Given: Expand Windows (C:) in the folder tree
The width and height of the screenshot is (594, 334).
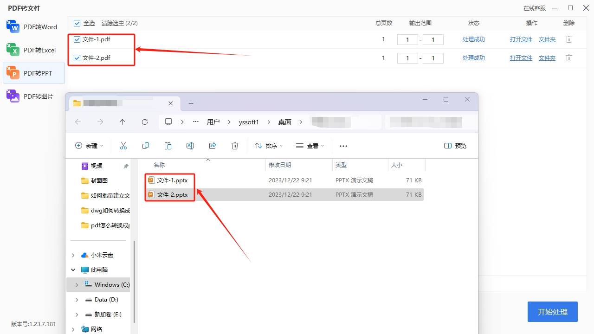Looking at the screenshot, I should [x=77, y=284].
